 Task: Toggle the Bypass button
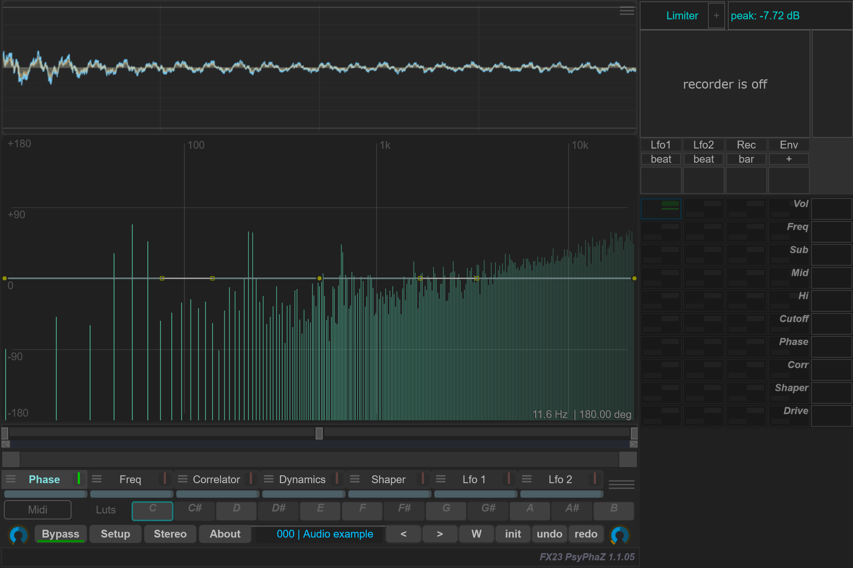pyautogui.click(x=60, y=534)
